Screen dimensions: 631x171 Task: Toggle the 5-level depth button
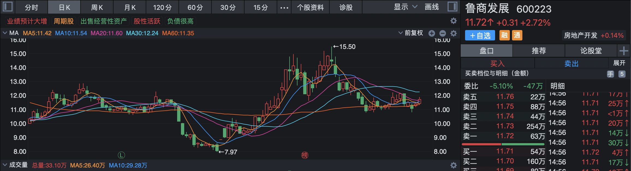coord(622,74)
